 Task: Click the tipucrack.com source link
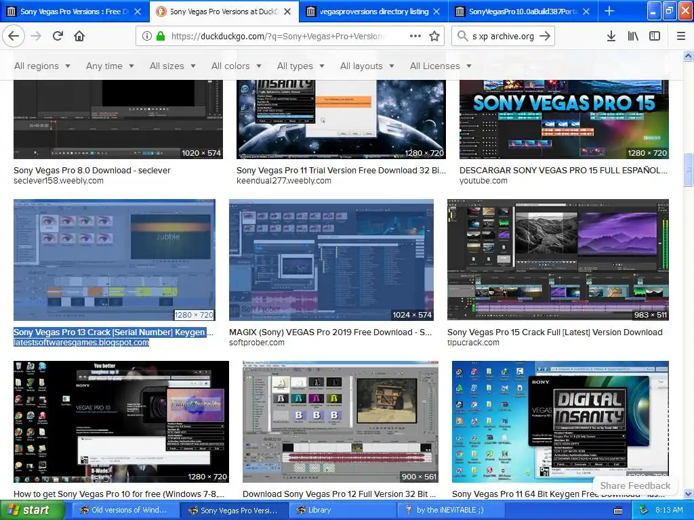pos(473,342)
